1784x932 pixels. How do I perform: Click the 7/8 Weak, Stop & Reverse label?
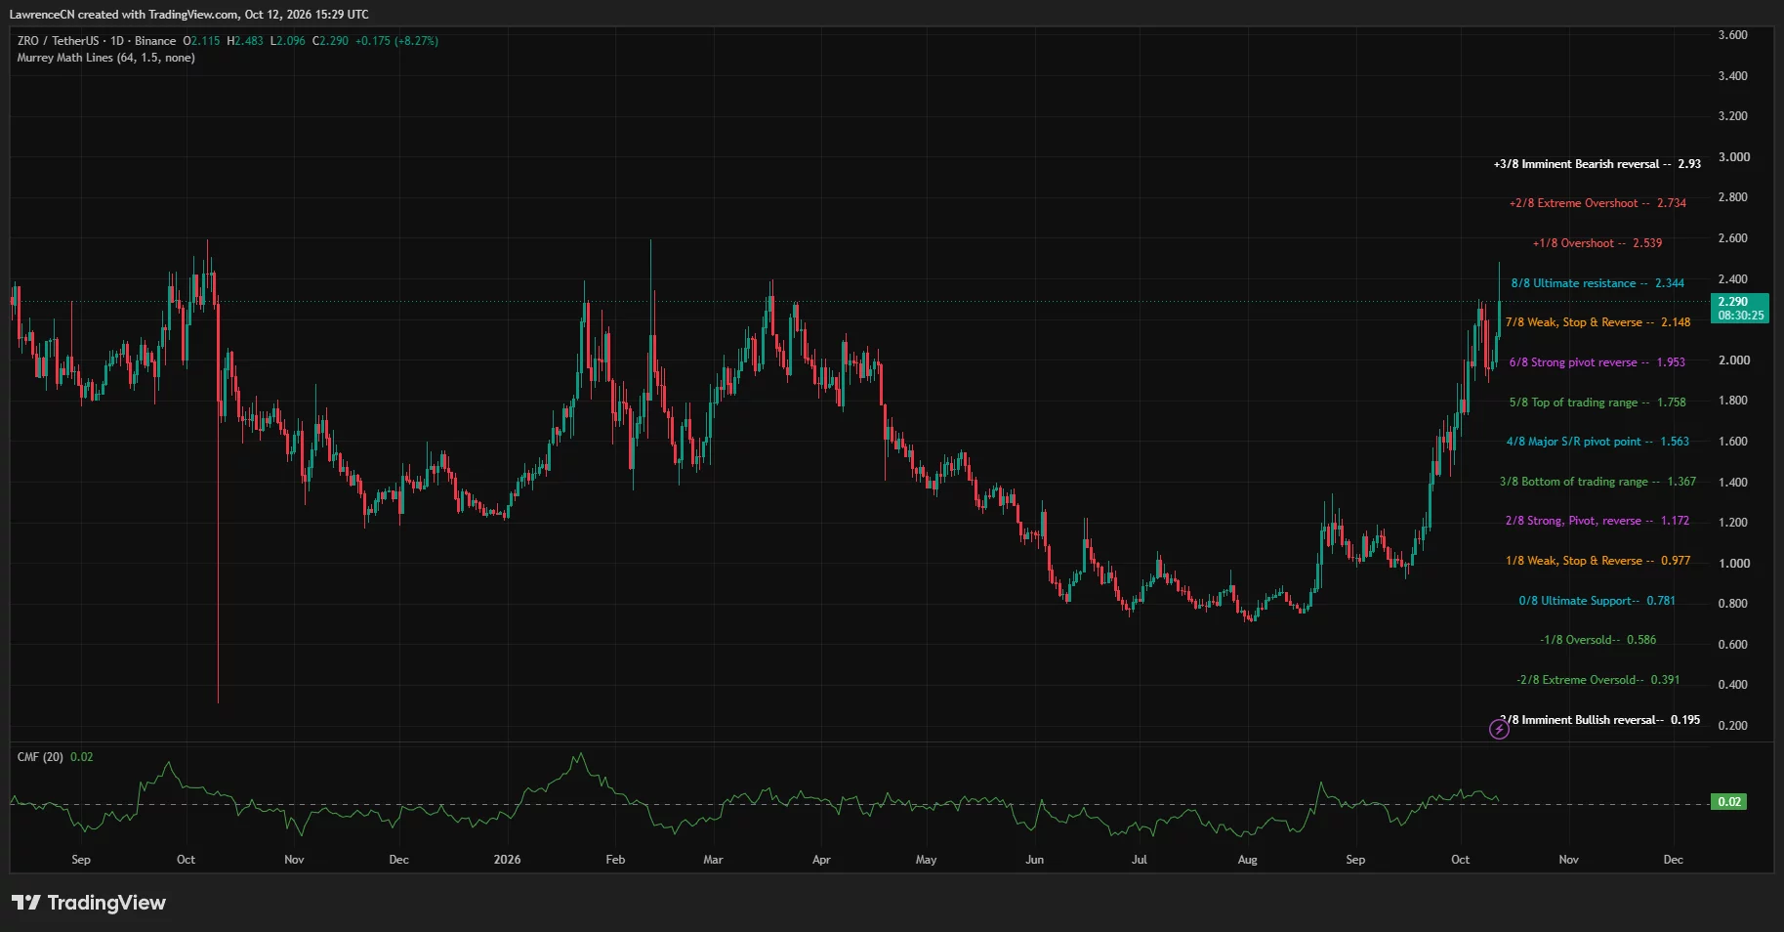[x=1597, y=322]
